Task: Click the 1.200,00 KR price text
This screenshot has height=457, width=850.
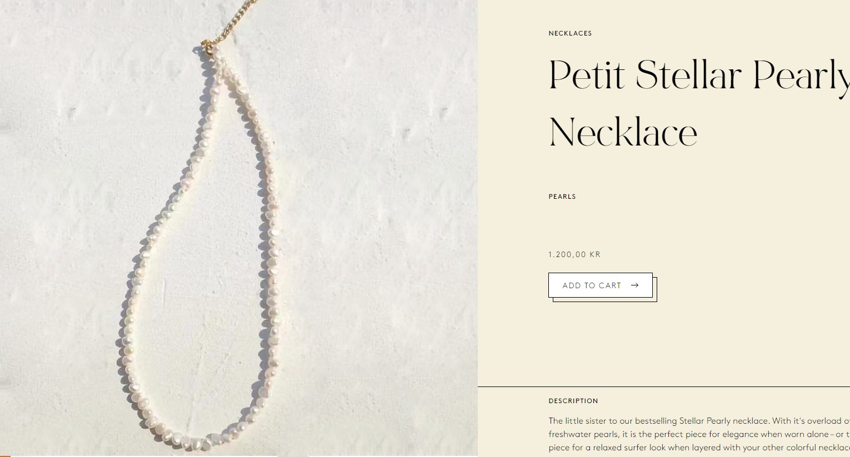Action: [574, 255]
